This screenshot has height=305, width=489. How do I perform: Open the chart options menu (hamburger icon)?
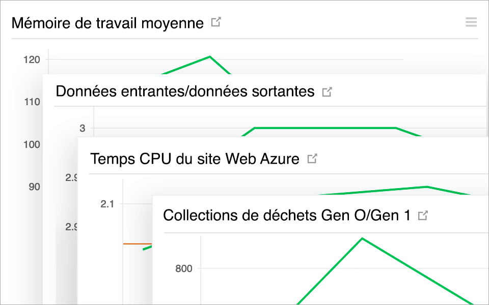point(471,22)
